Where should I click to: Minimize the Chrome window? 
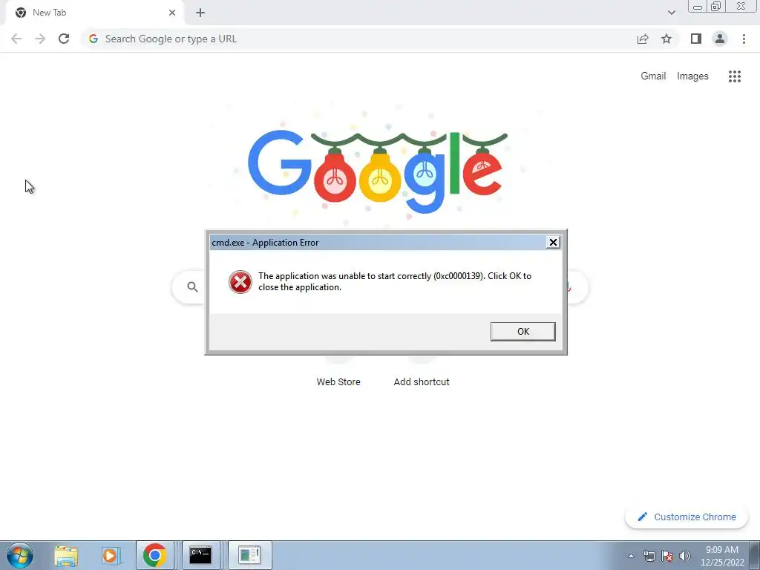pos(698,7)
